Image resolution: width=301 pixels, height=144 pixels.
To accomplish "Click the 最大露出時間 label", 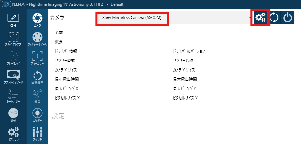I will coord(185,79).
